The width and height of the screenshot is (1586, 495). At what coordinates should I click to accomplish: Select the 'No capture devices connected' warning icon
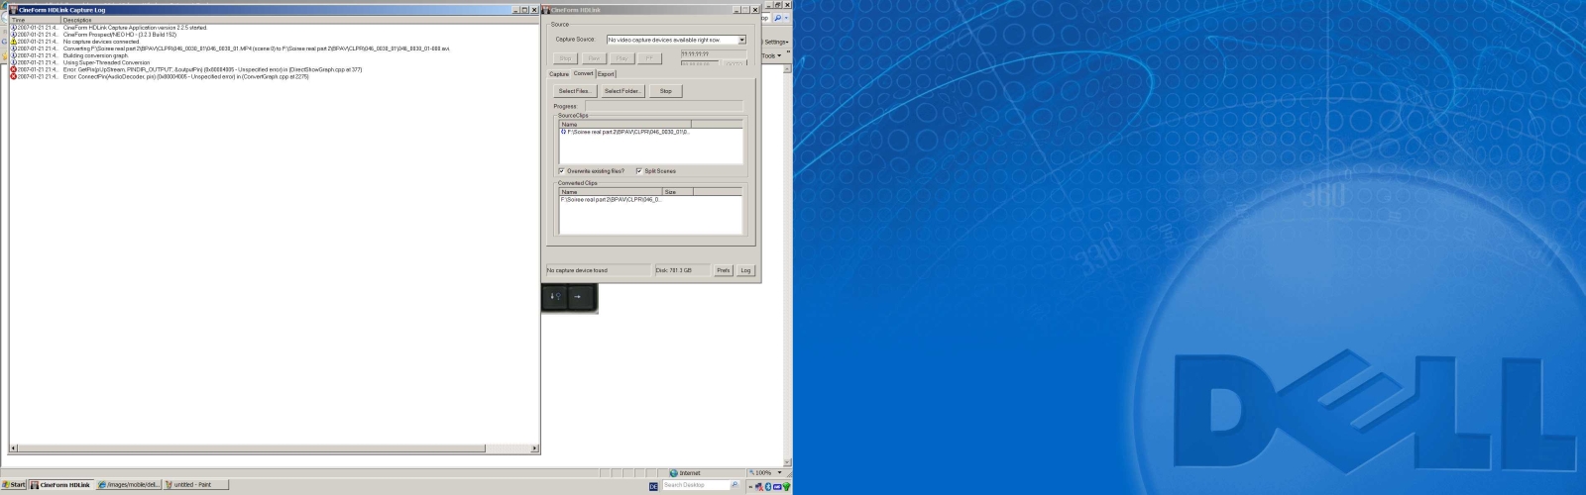[x=14, y=42]
